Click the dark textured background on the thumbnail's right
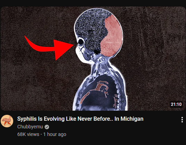 coord(154,53)
